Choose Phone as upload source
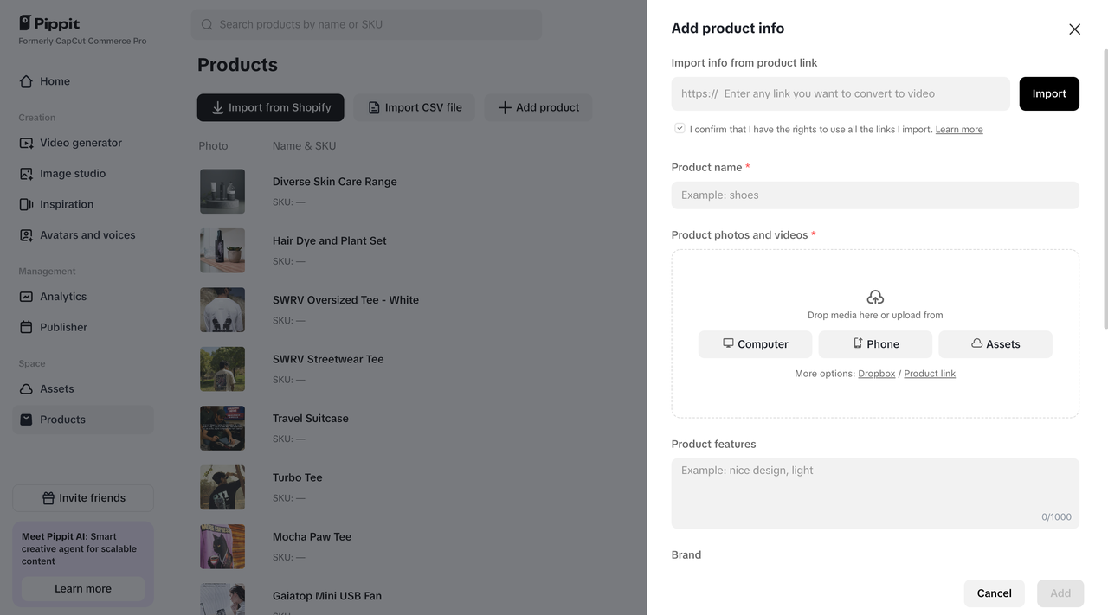The height and width of the screenshot is (615, 1108). coord(875,344)
